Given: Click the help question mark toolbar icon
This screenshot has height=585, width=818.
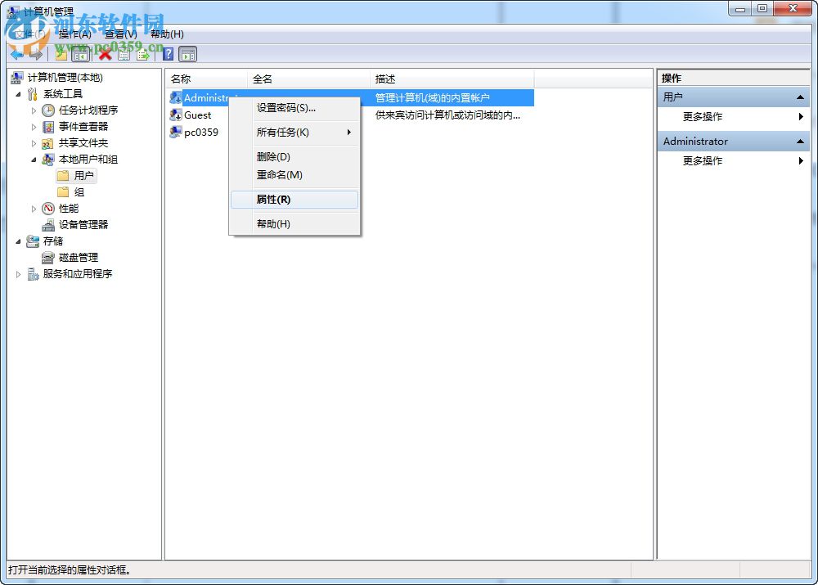Looking at the screenshot, I should pos(169,54).
